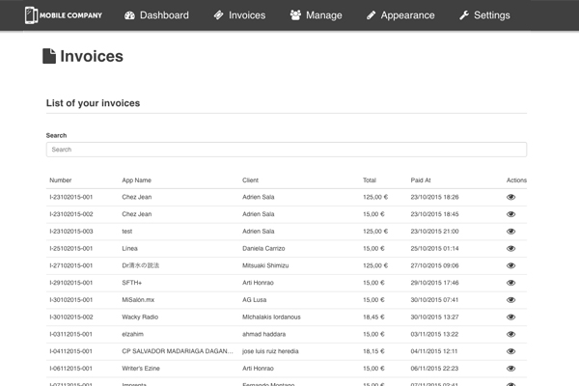Screen dimensions: 579x386
Task: Click the Invoices ticket icon in navbar
Action: point(219,15)
